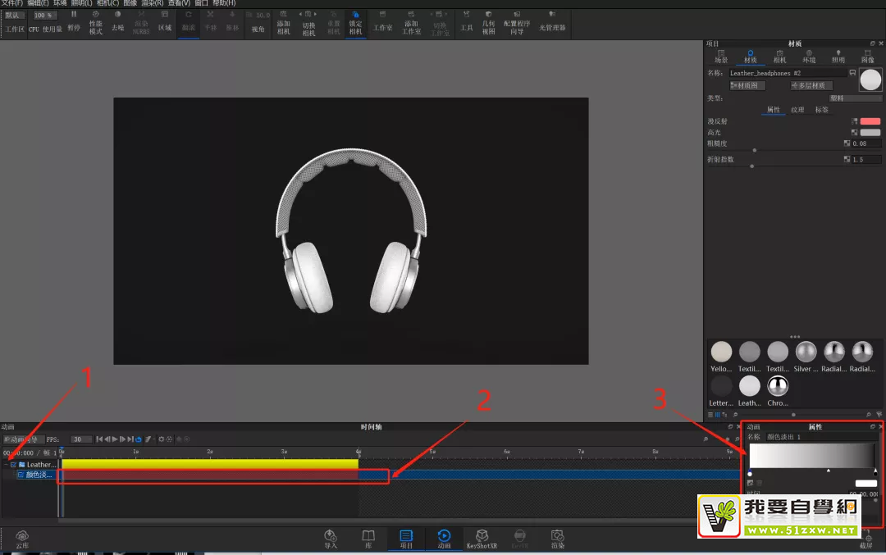Viewport: 886px width, 555px height.
Task: Open the Geometry View (几何视图) tool
Action: click(488, 21)
